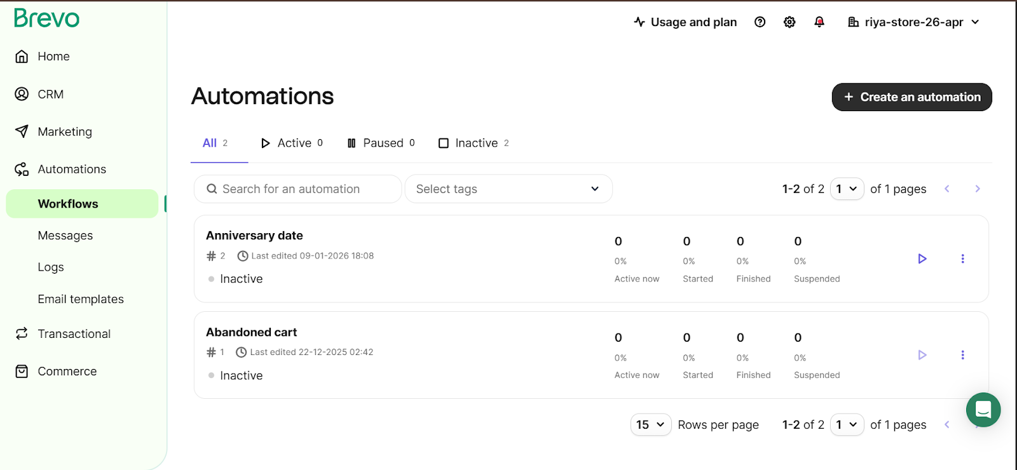The height and width of the screenshot is (470, 1017).
Task: Activate the Abandoned cart automation
Action: tap(922, 355)
